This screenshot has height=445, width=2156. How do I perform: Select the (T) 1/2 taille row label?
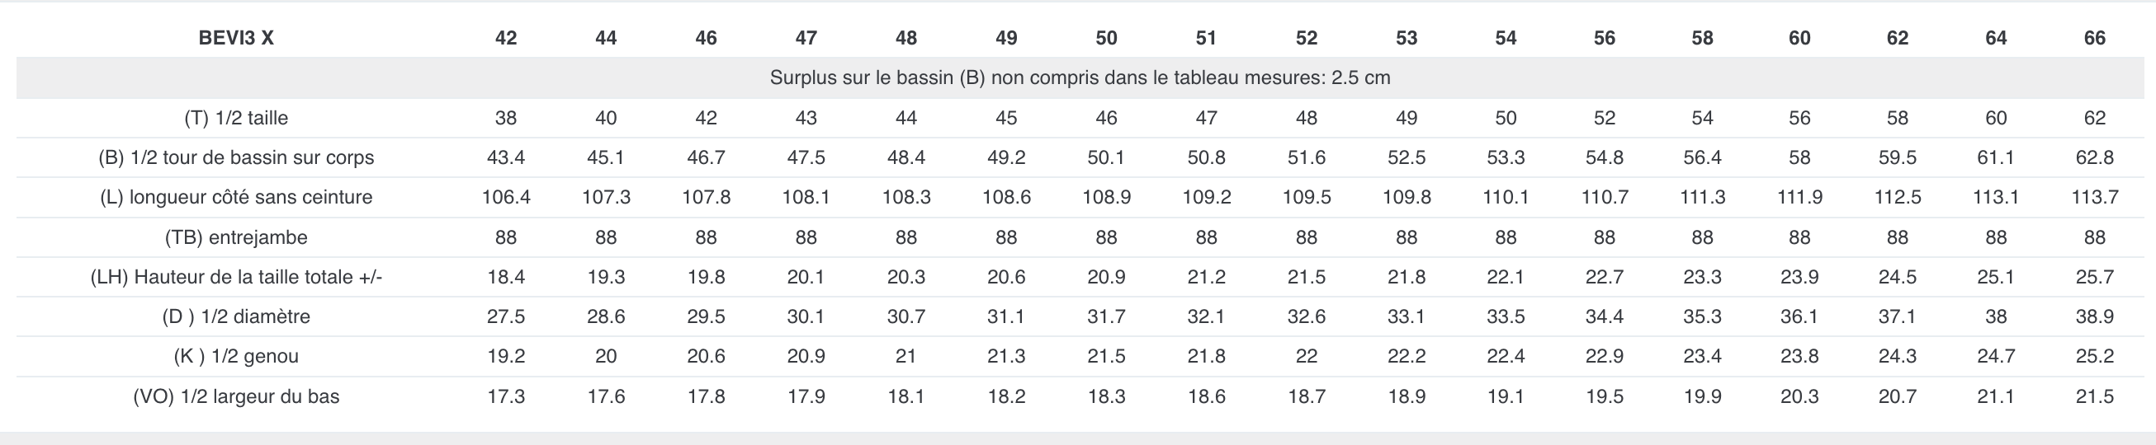click(236, 118)
